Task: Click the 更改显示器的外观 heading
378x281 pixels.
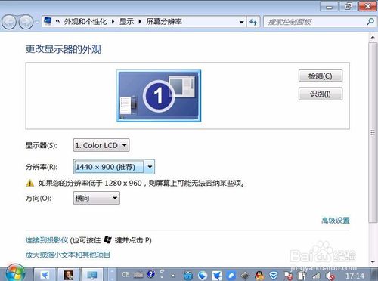Action: [64, 49]
